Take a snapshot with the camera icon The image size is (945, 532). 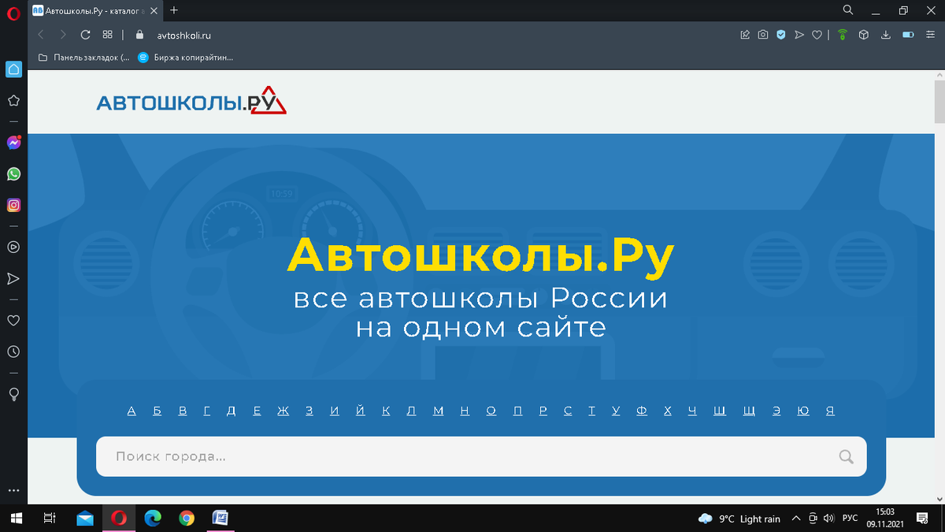763,35
